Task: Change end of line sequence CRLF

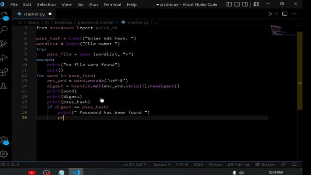Action: click(198, 165)
